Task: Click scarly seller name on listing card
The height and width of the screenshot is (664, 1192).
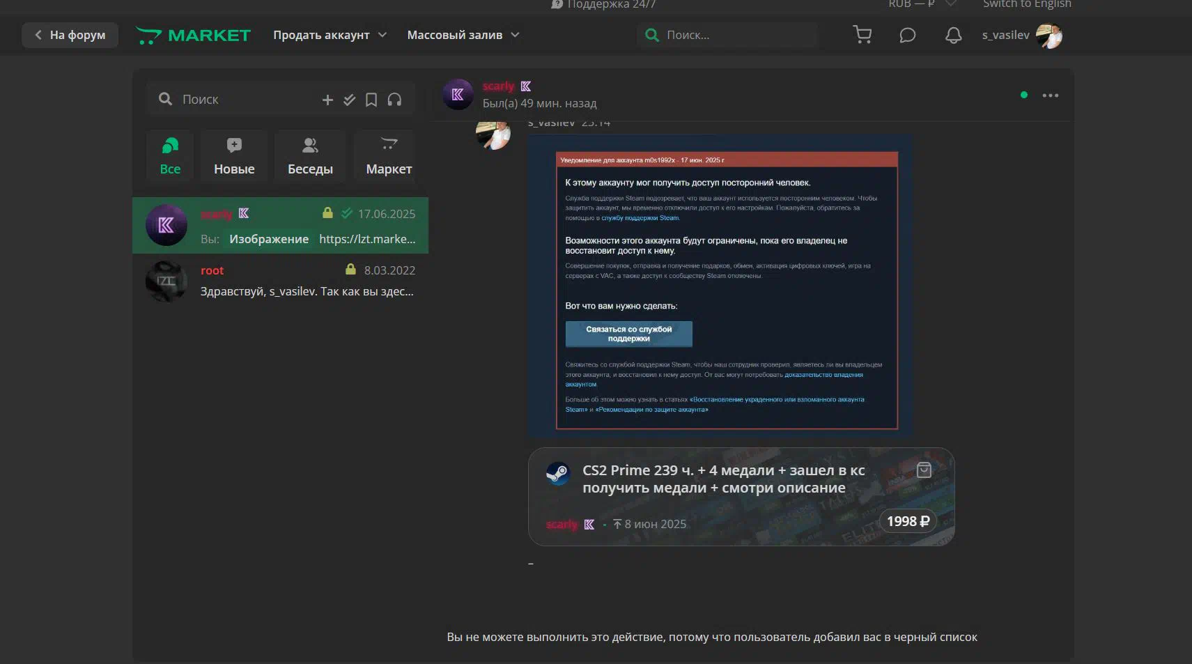Action: click(562, 524)
